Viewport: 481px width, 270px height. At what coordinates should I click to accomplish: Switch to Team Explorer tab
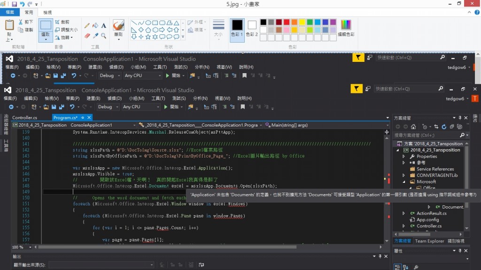click(x=429, y=241)
